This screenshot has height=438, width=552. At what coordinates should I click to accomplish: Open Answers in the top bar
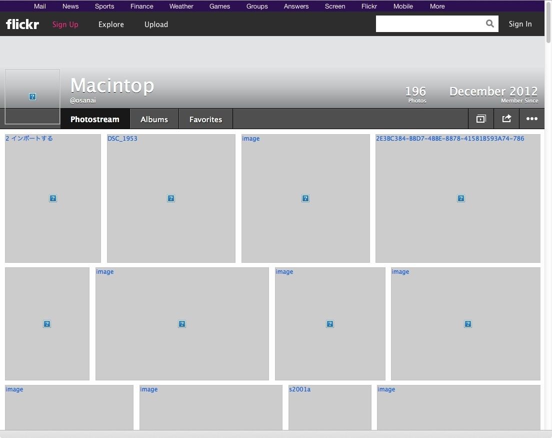[296, 7]
